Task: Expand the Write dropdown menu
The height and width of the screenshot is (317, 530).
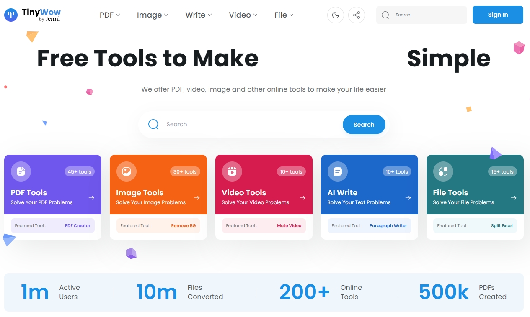Action: point(199,15)
